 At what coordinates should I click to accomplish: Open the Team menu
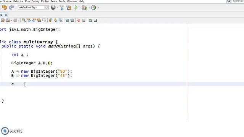(54, 1)
